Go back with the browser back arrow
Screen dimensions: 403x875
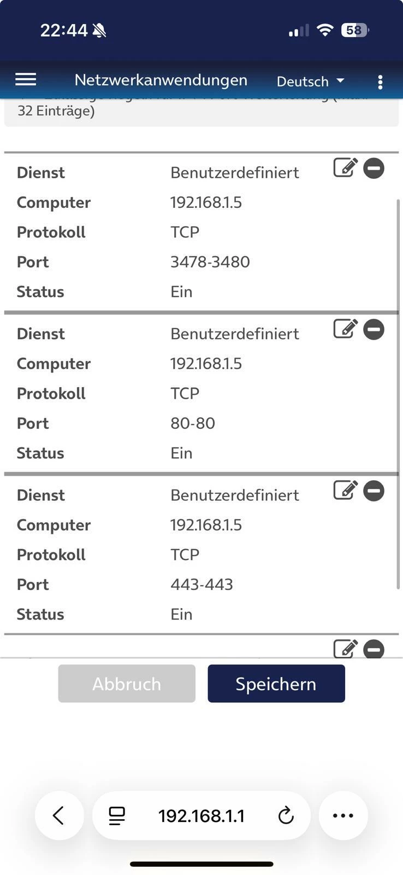[59, 815]
